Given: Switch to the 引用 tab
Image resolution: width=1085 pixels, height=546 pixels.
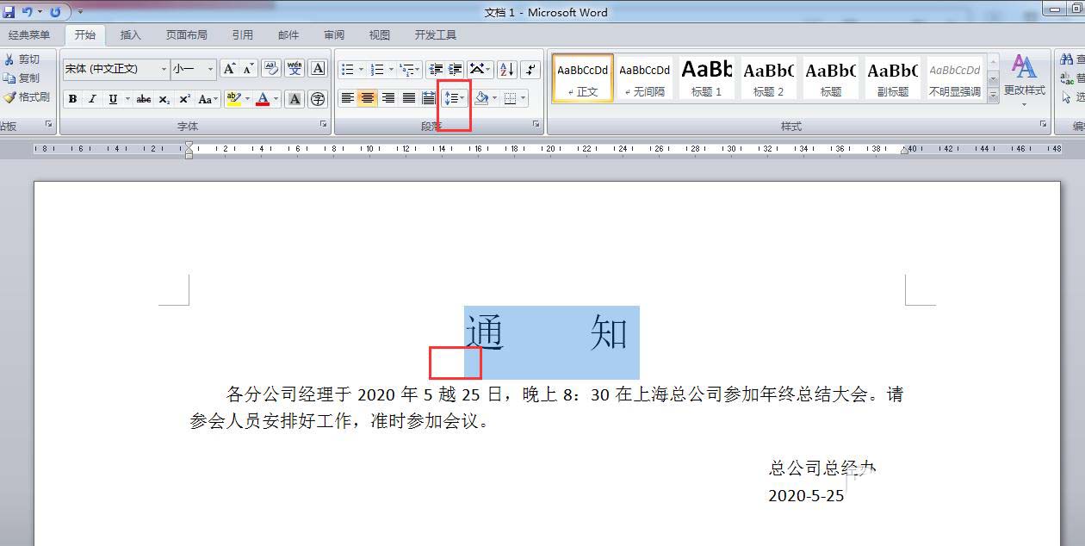Looking at the screenshot, I should click(242, 35).
